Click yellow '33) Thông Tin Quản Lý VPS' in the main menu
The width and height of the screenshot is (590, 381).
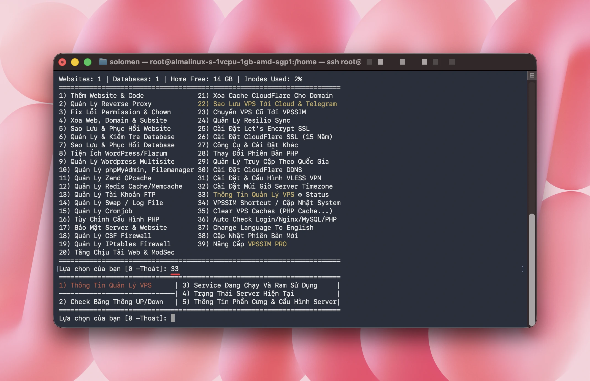pos(246,195)
